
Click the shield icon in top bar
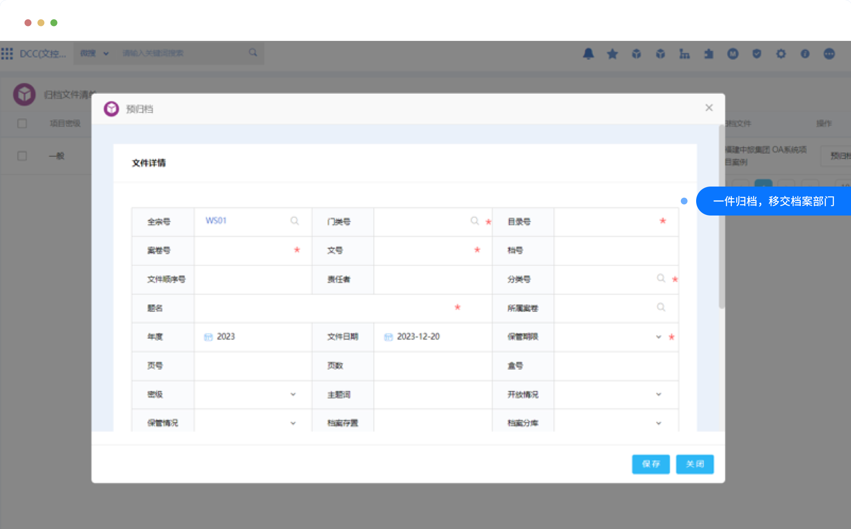pyautogui.click(x=757, y=54)
